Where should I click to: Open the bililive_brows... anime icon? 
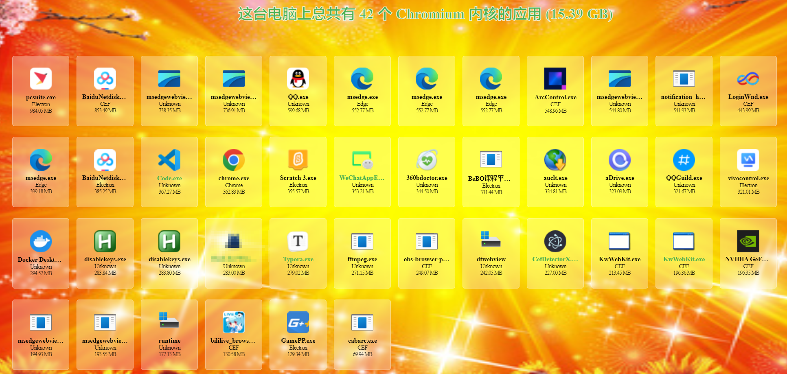click(x=234, y=323)
